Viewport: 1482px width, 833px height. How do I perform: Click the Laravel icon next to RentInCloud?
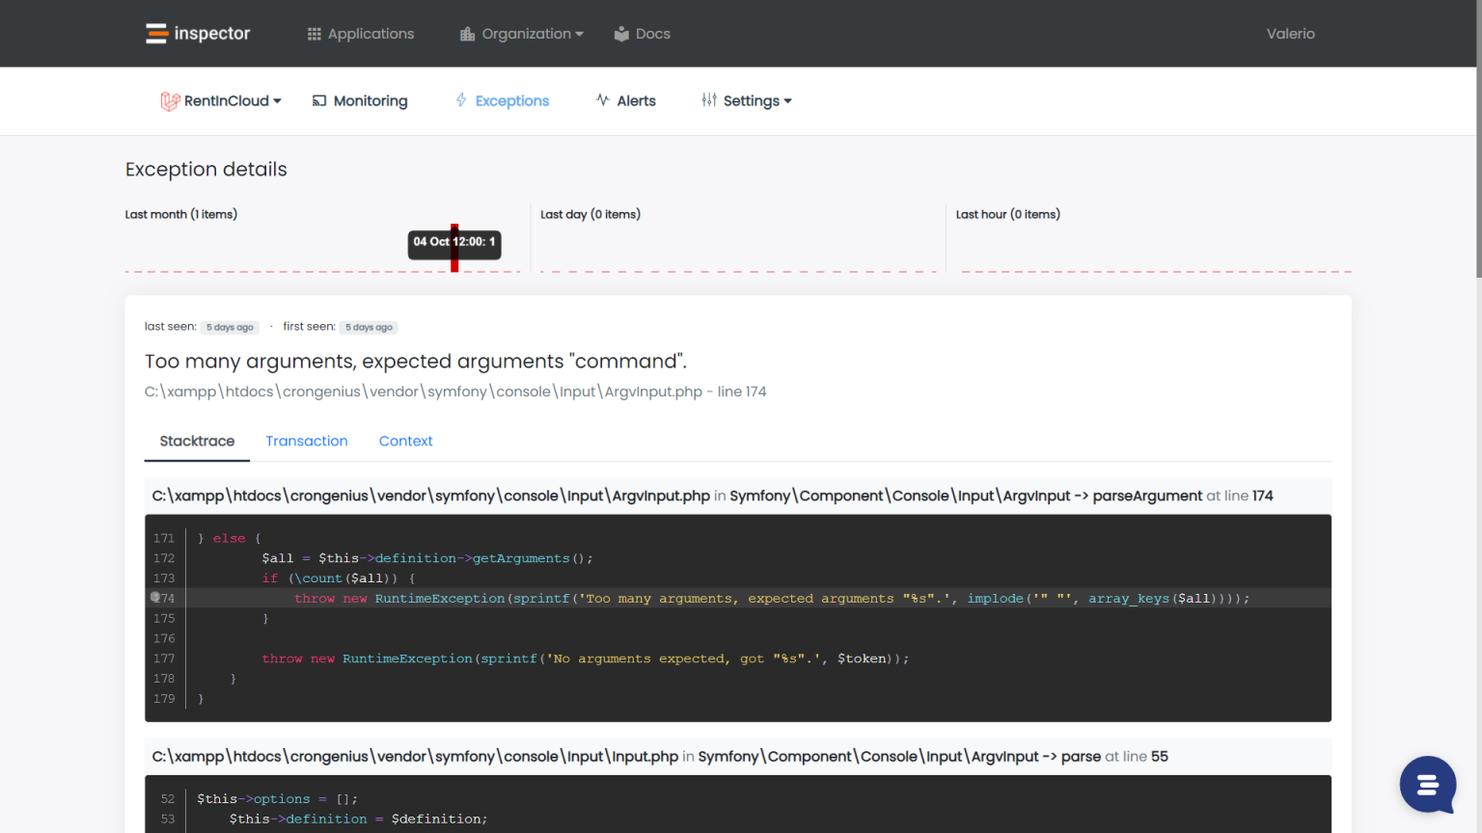pyautogui.click(x=170, y=99)
